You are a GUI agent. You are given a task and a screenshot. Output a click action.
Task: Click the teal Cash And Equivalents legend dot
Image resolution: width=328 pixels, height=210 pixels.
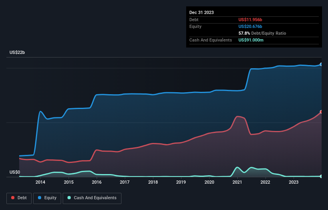pos(69,198)
